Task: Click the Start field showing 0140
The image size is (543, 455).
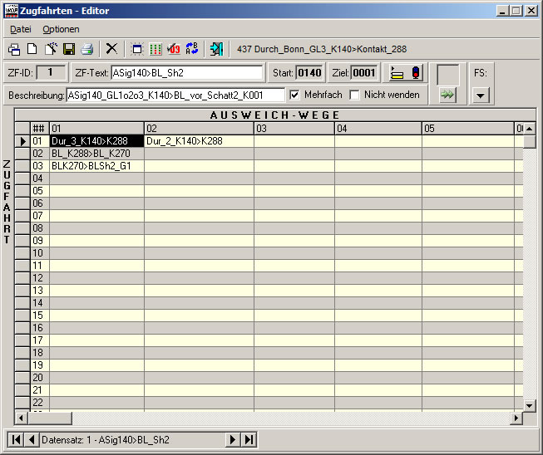Action: tap(309, 73)
